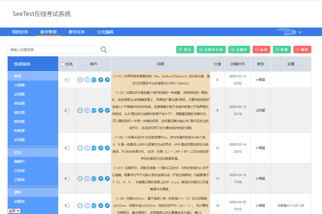Click the left pencil icon in row (1-03)
The width and height of the screenshot is (322, 214).
click(x=101, y=110)
